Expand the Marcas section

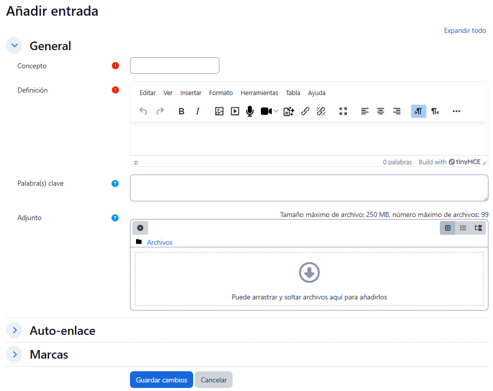pos(14,355)
